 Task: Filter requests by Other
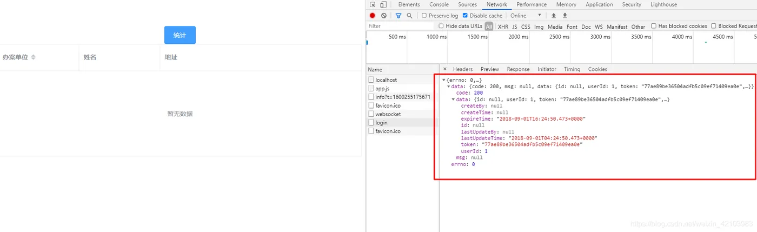638,26
